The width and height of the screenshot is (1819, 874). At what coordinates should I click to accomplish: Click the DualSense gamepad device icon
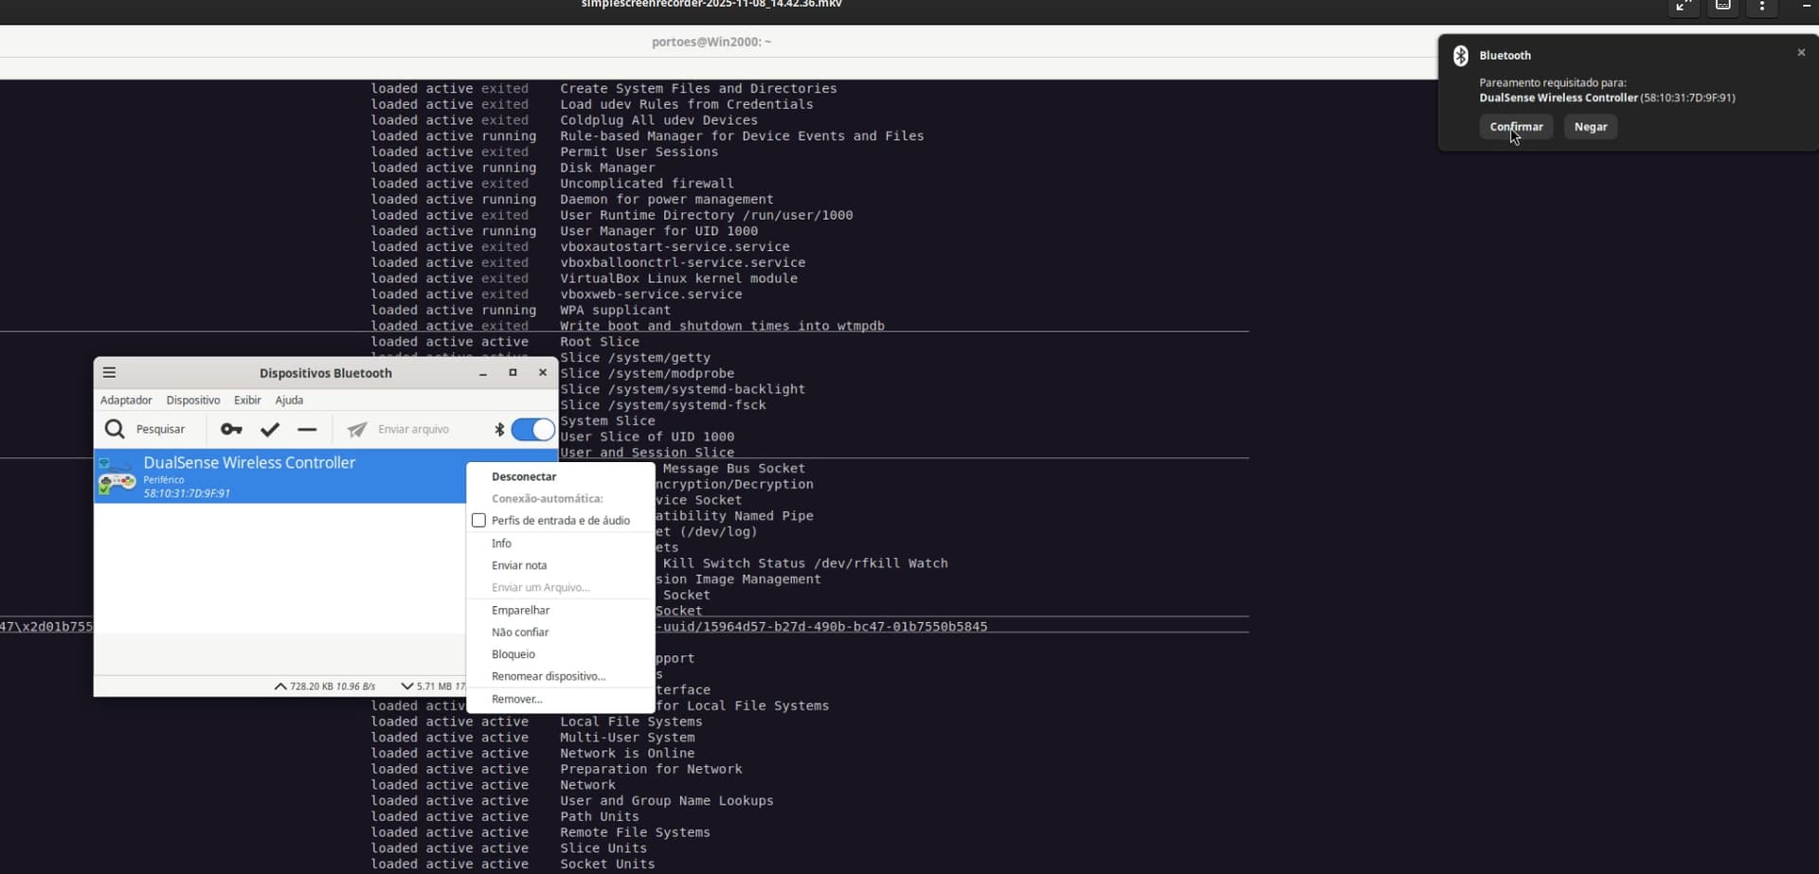click(117, 476)
